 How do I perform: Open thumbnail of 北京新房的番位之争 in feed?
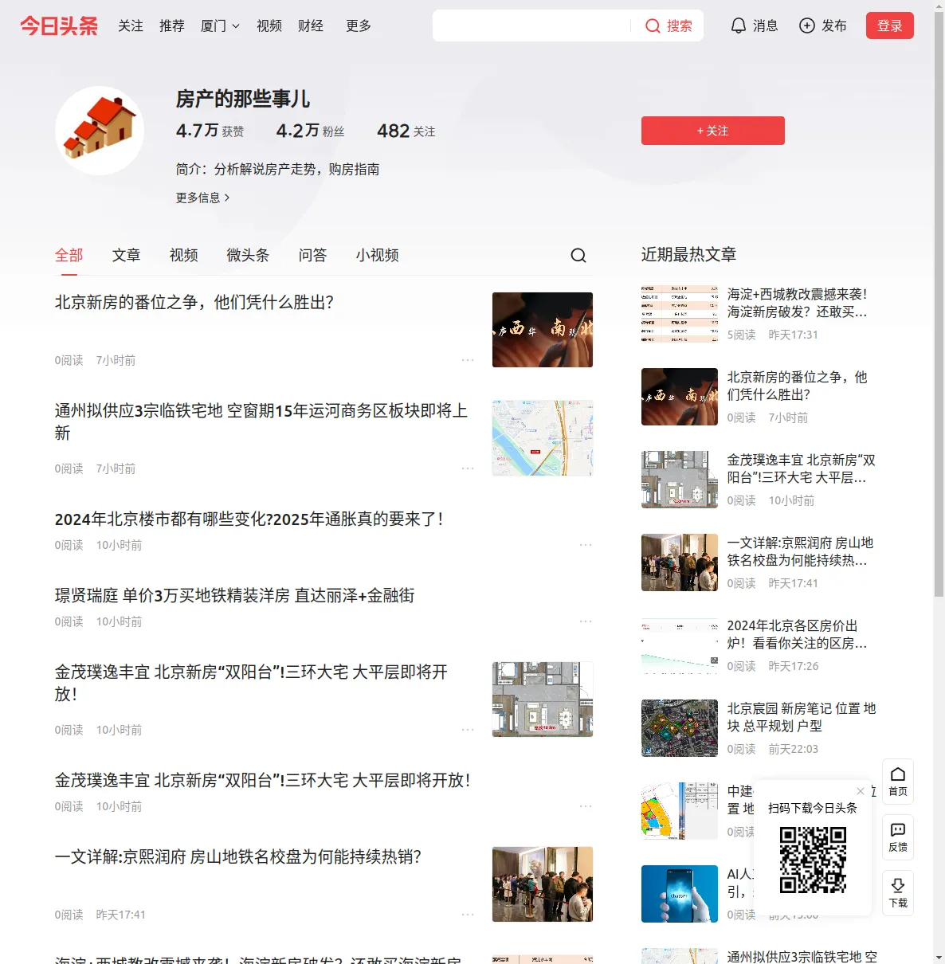(543, 330)
